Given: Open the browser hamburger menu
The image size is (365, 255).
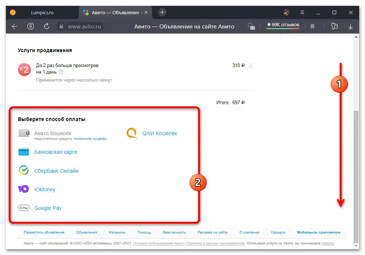Looking at the screenshot, I should click(302, 12).
